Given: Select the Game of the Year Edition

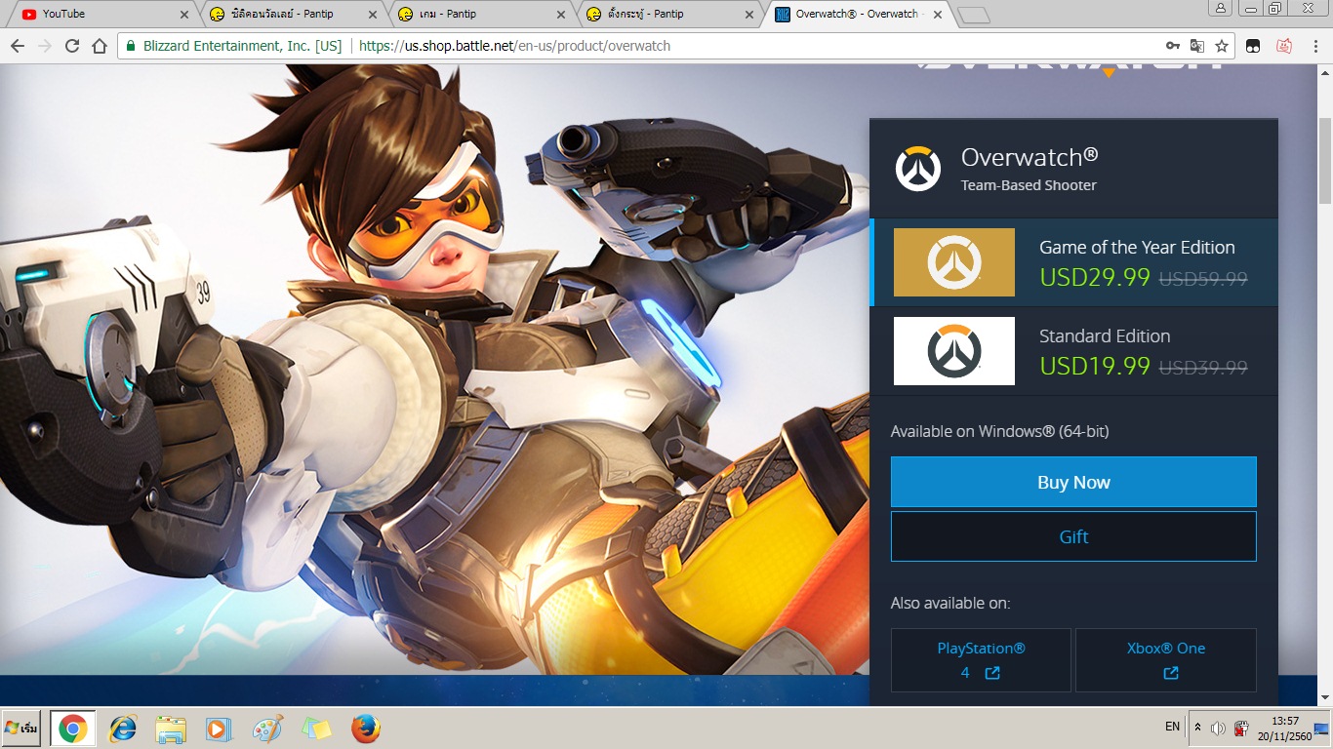Looking at the screenshot, I should click(x=1073, y=262).
